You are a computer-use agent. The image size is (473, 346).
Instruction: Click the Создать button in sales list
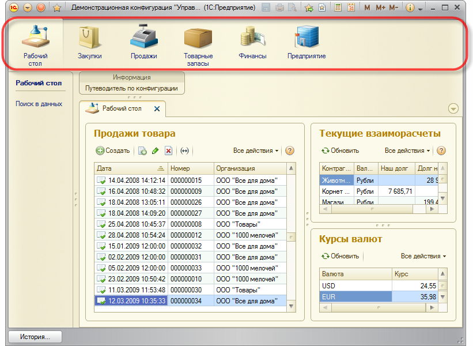click(x=113, y=151)
